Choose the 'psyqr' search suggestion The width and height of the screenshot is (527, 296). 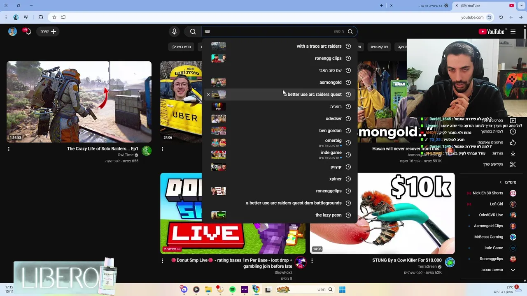click(x=280, y=167)
